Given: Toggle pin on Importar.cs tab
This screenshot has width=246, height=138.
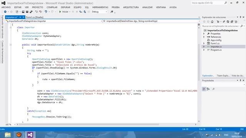Looking at the screenshot, I should (x=20, y=17).
